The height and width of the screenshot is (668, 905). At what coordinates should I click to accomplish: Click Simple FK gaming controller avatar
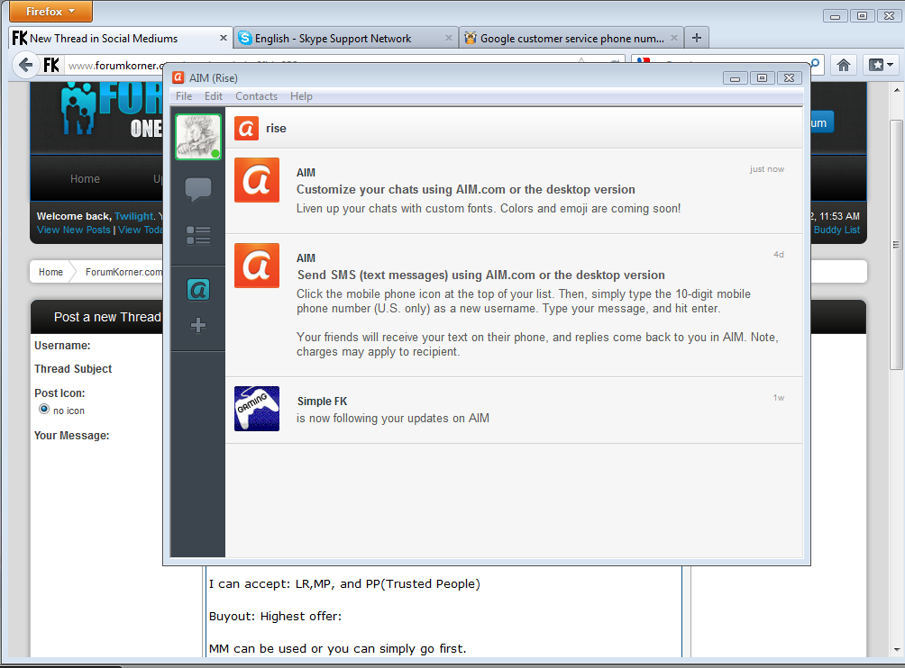click(257, 409)
